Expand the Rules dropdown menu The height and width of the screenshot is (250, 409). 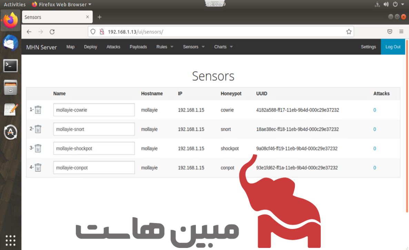click(x=164, y=47)
